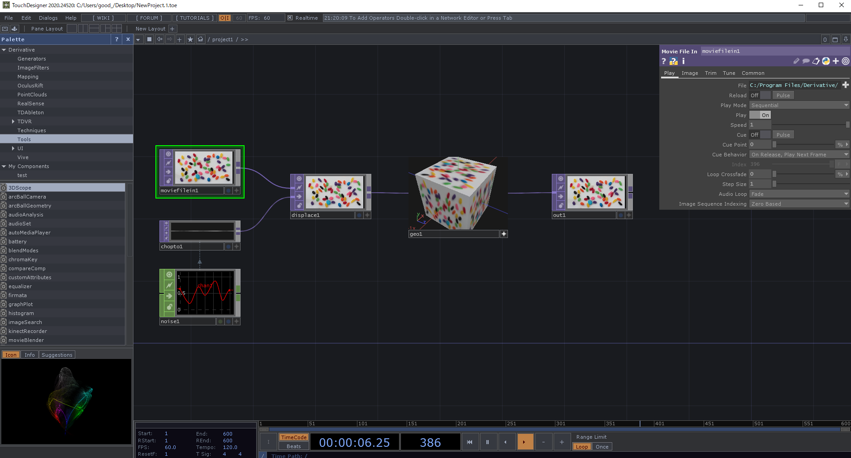Click the home icon in network editor toolbar
Screen dimensions: 851x458
[200, 39]
